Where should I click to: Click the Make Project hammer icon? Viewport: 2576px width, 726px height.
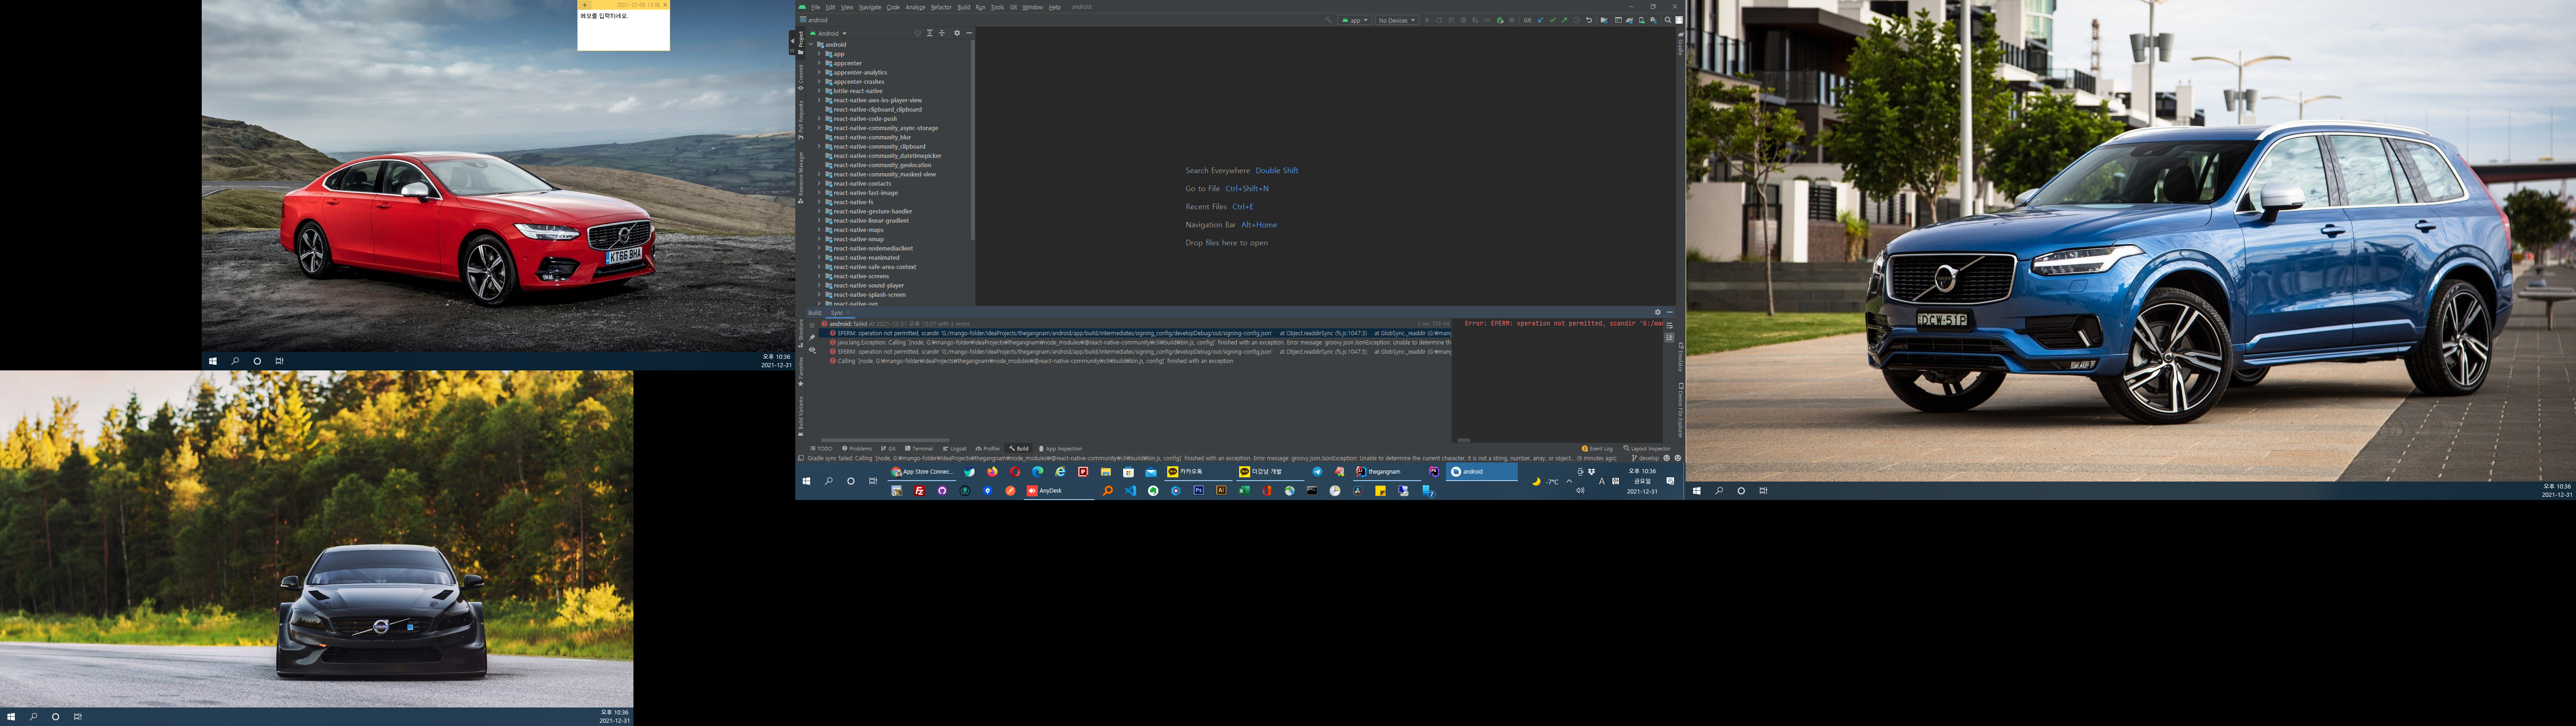click(x=1328, y=20)
